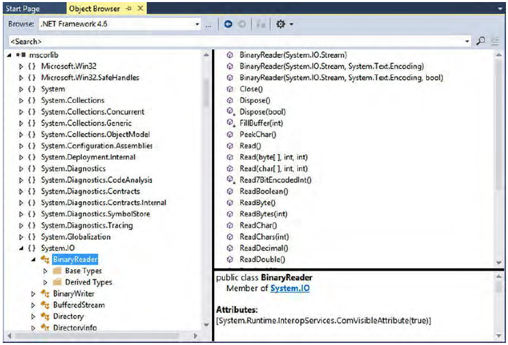This screenshot has width=508, height=345.
Task: Collapse the System.IO namespace node
Action: tap(21, 248)
